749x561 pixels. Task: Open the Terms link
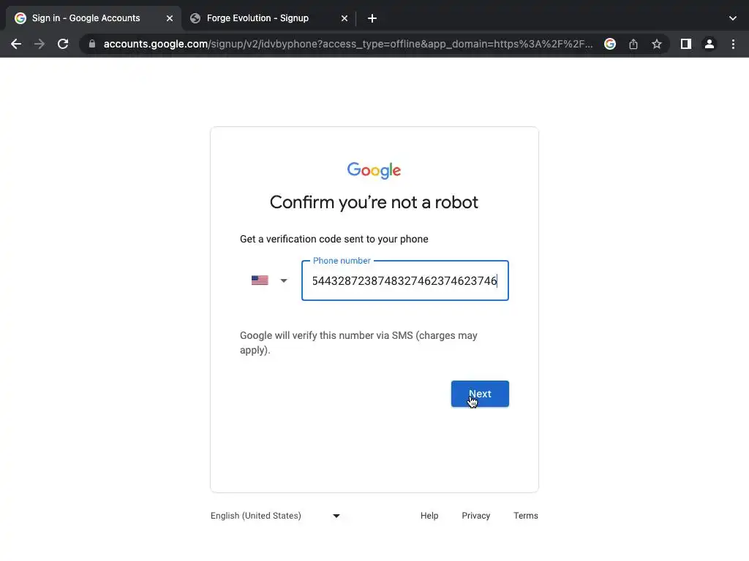click(525, 516)
